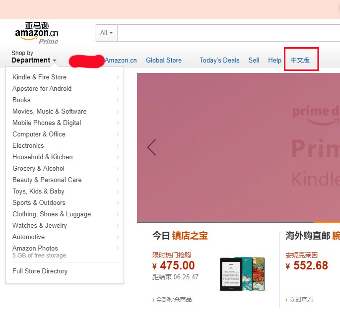Focus the main search text field
340x322 pixels.
(228, 33)
